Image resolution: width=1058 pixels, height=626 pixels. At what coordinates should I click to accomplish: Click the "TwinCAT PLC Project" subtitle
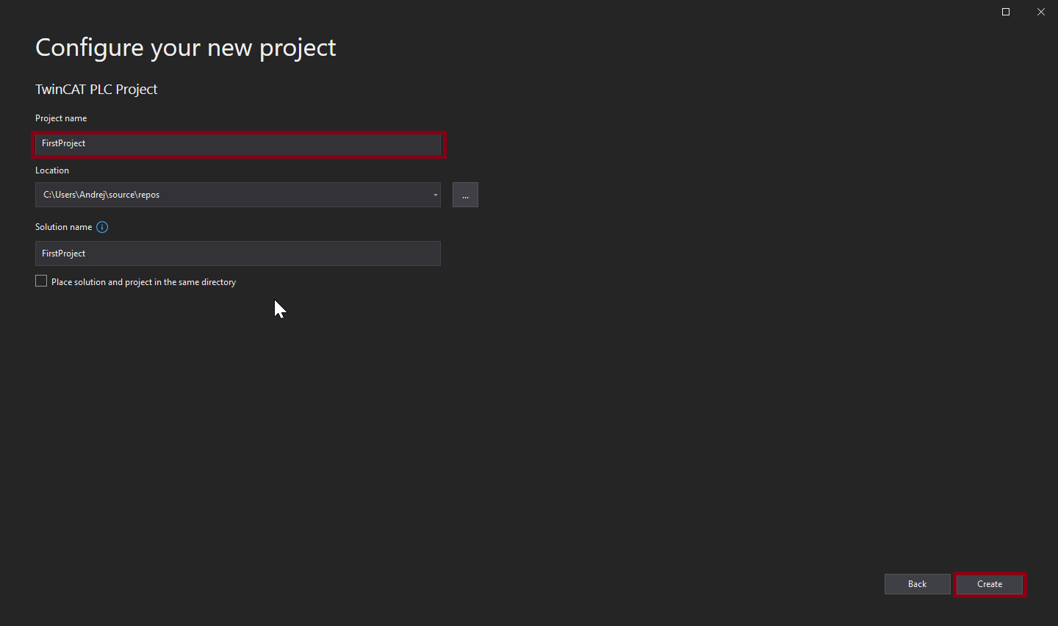pyautogui.click(x=96, y=90)
